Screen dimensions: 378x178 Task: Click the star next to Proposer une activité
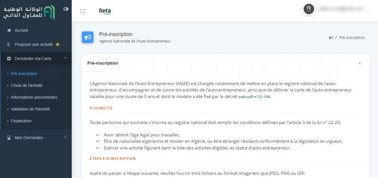[58, 45]
